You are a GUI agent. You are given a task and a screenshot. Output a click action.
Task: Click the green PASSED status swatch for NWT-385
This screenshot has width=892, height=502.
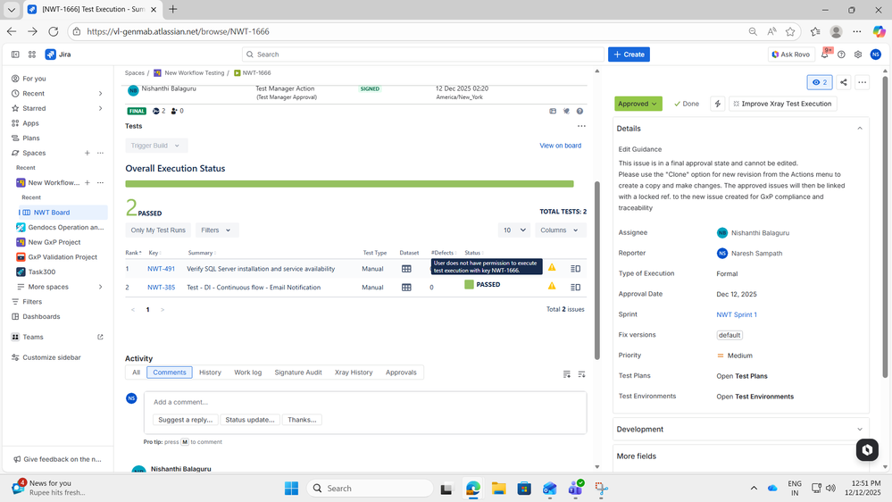pyautogui.click(x=469, y=285)
